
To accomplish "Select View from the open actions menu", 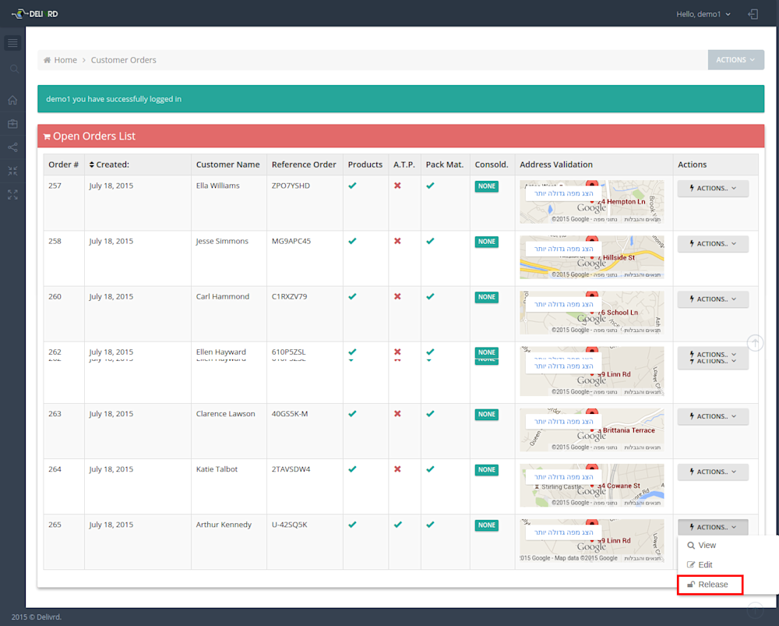I will tap(703, 545).
